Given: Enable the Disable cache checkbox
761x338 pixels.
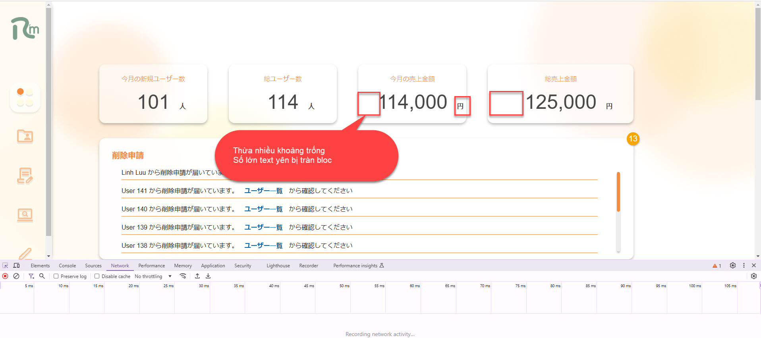Looking at the screenshot, I should [97, 276].
